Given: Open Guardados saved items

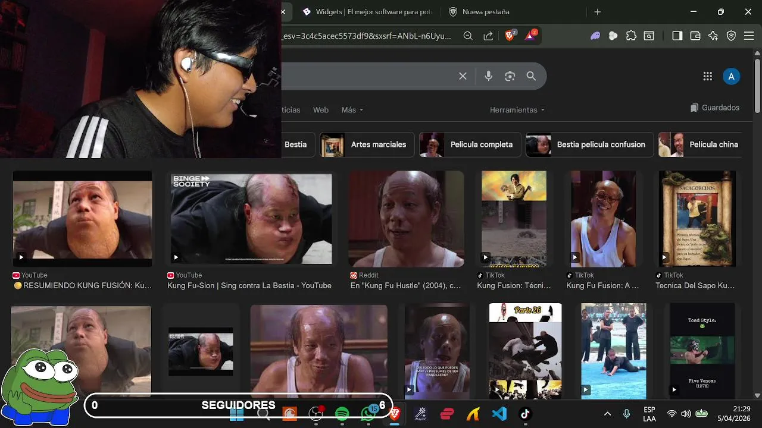Looking at the screenshot, I should point(715,108).
